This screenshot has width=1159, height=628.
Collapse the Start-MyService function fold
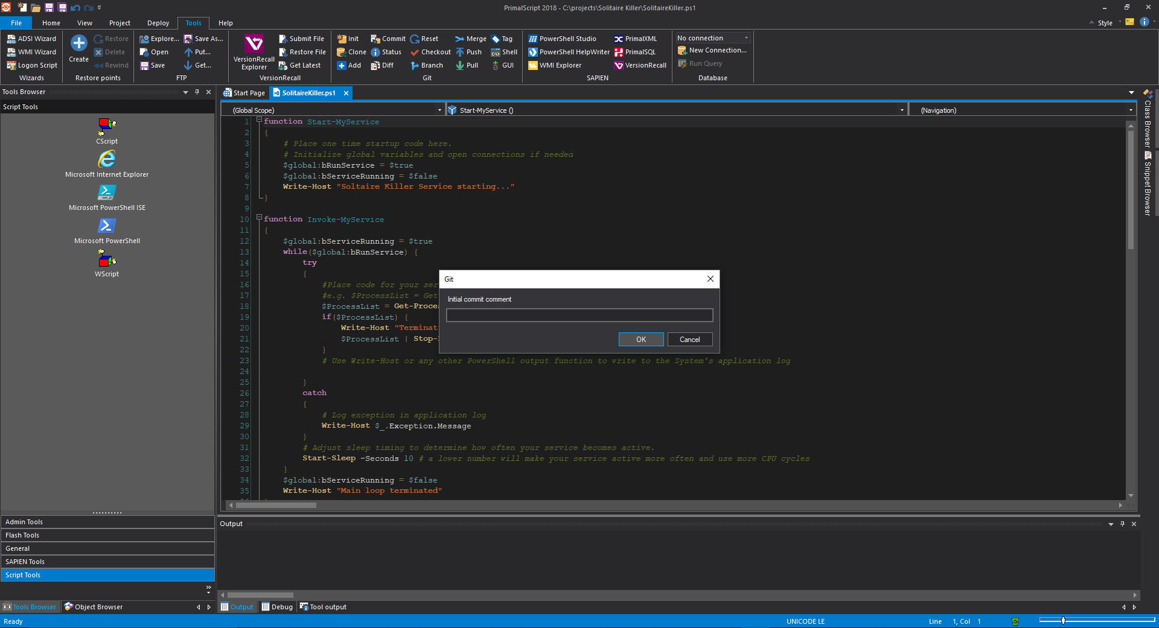(259, 120)
